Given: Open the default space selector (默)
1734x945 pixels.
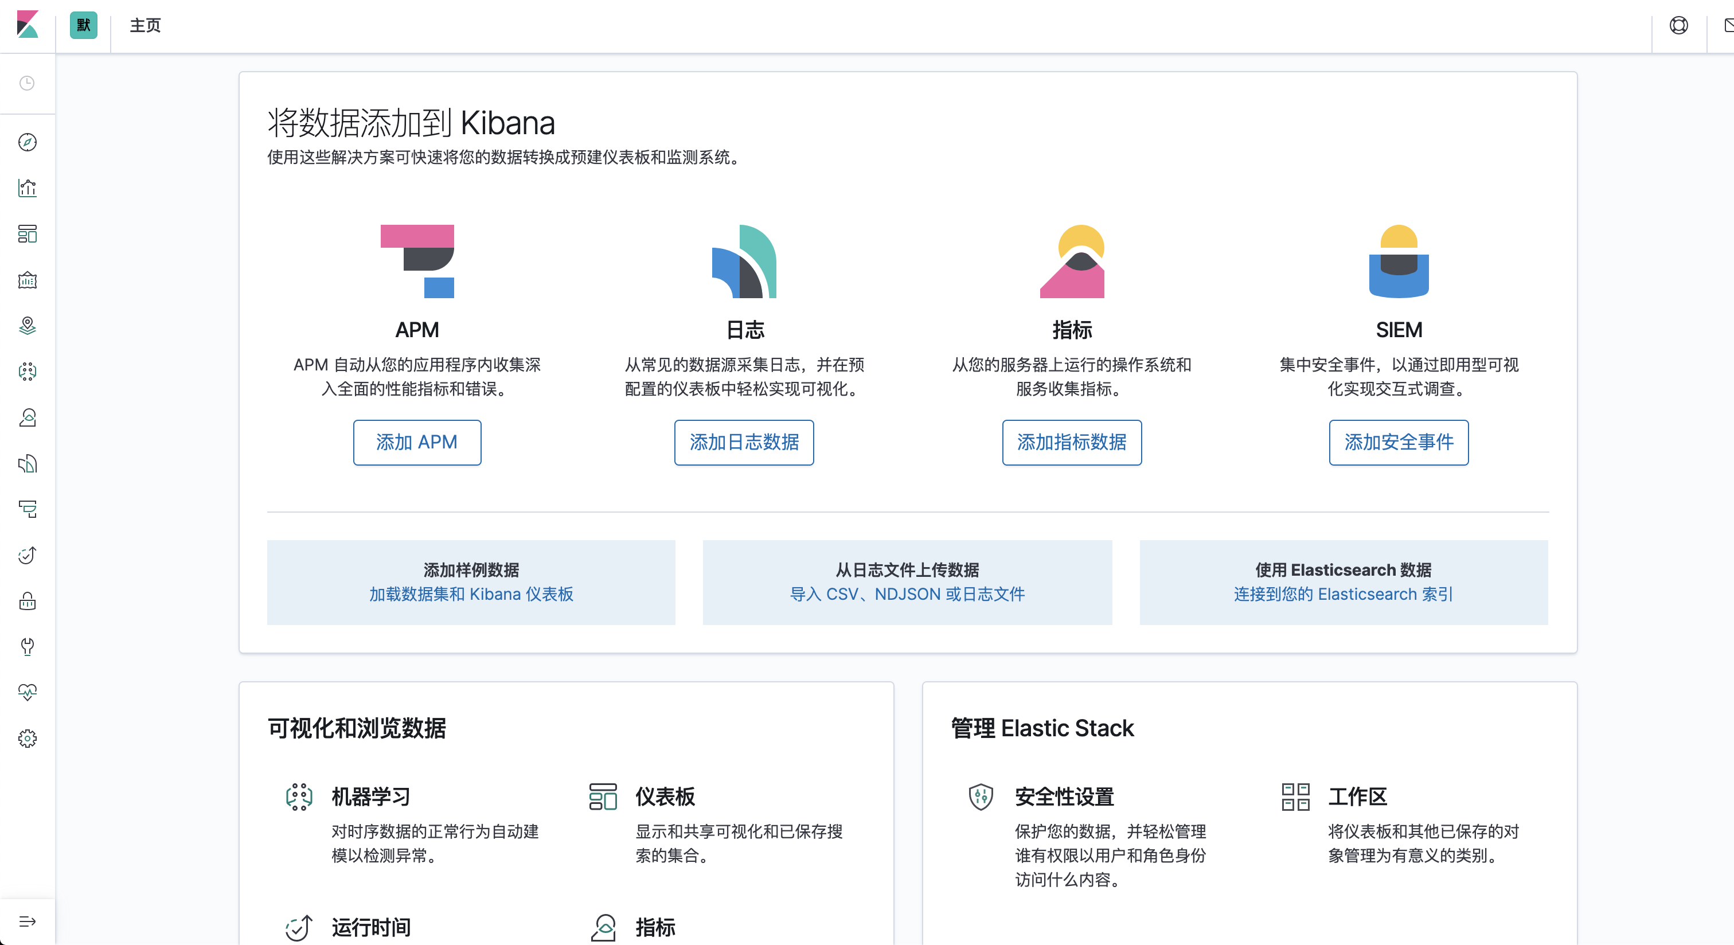Looking at the screenshot, I should [x=84, y=26].
